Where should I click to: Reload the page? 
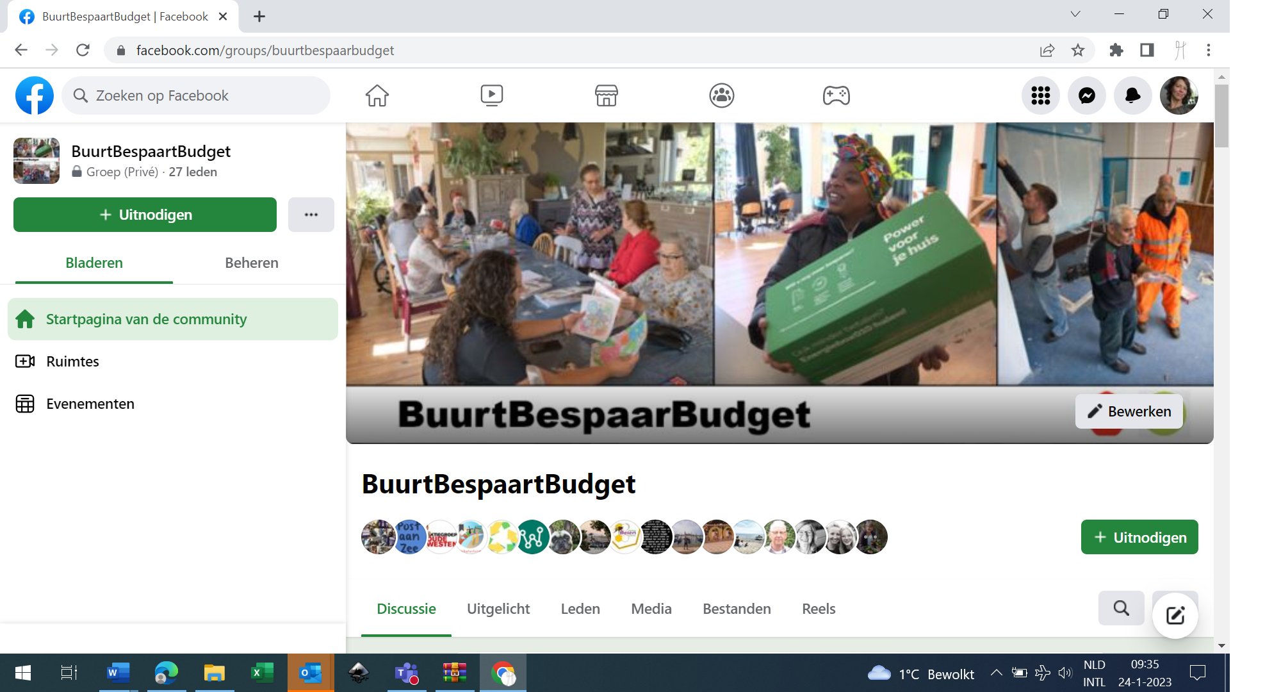[83, 50]
